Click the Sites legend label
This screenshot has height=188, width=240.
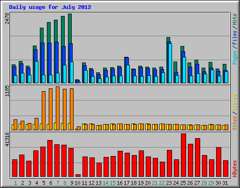[x=235, y=123]
